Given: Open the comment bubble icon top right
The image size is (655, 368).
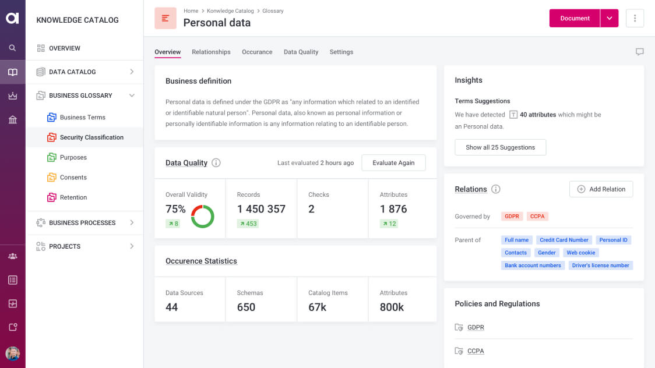Looking at the screenshot, I should tap(639, 51).
